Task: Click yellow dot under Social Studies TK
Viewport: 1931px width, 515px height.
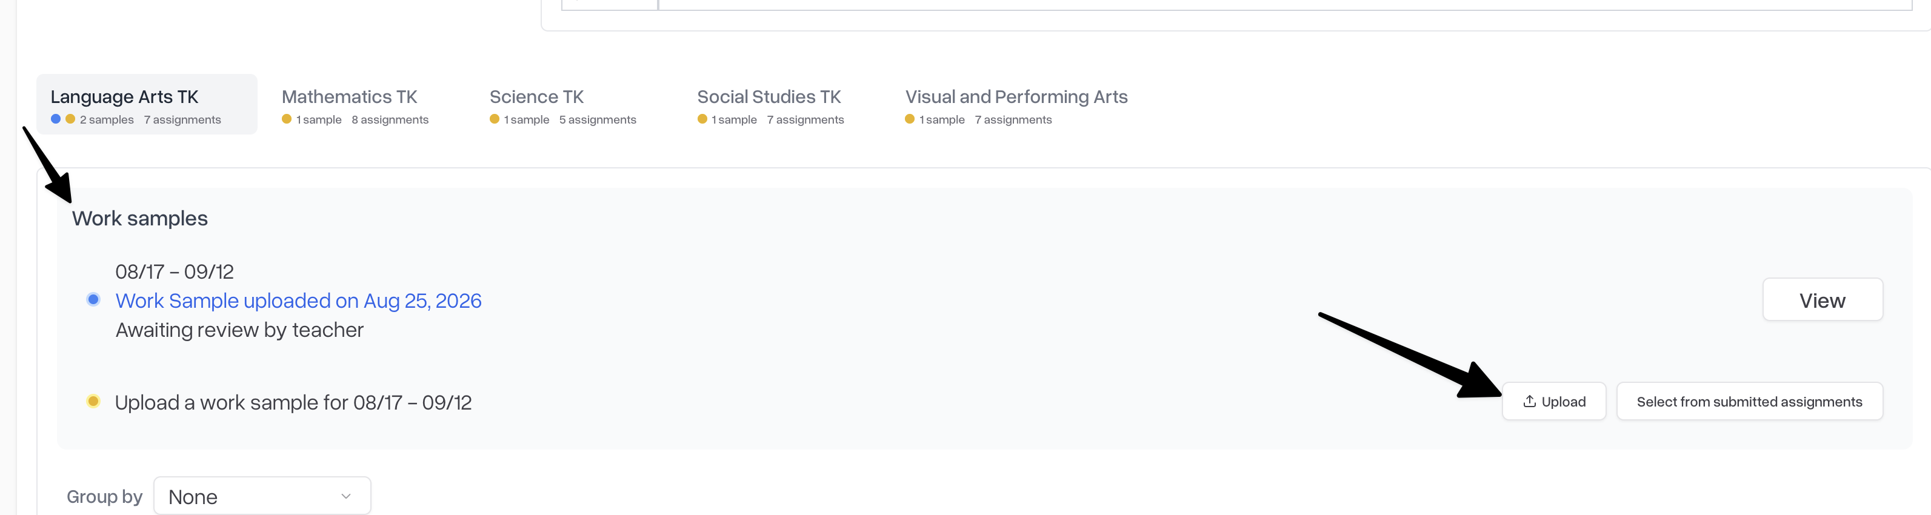Action: click(x=702, y=119)
